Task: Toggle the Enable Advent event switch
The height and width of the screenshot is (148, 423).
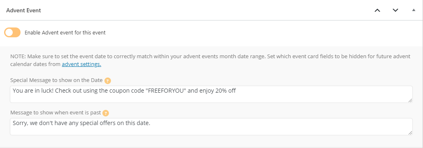Action: 12,32
